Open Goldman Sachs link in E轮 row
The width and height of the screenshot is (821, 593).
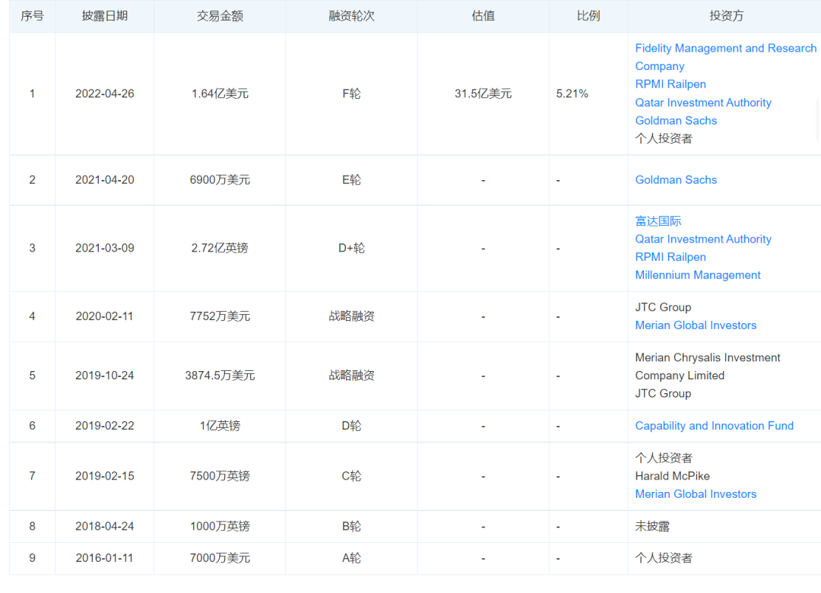pos(676,179)
